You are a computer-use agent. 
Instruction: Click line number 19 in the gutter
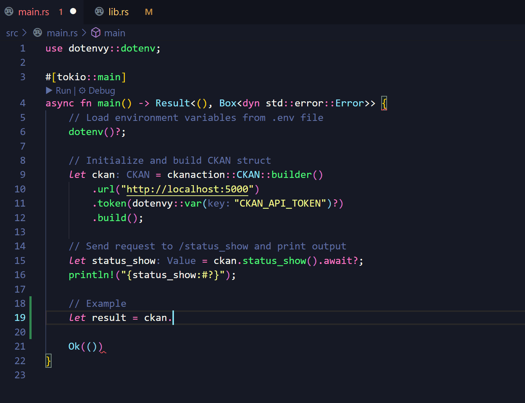pyautogui.click(x=20, y=318)
